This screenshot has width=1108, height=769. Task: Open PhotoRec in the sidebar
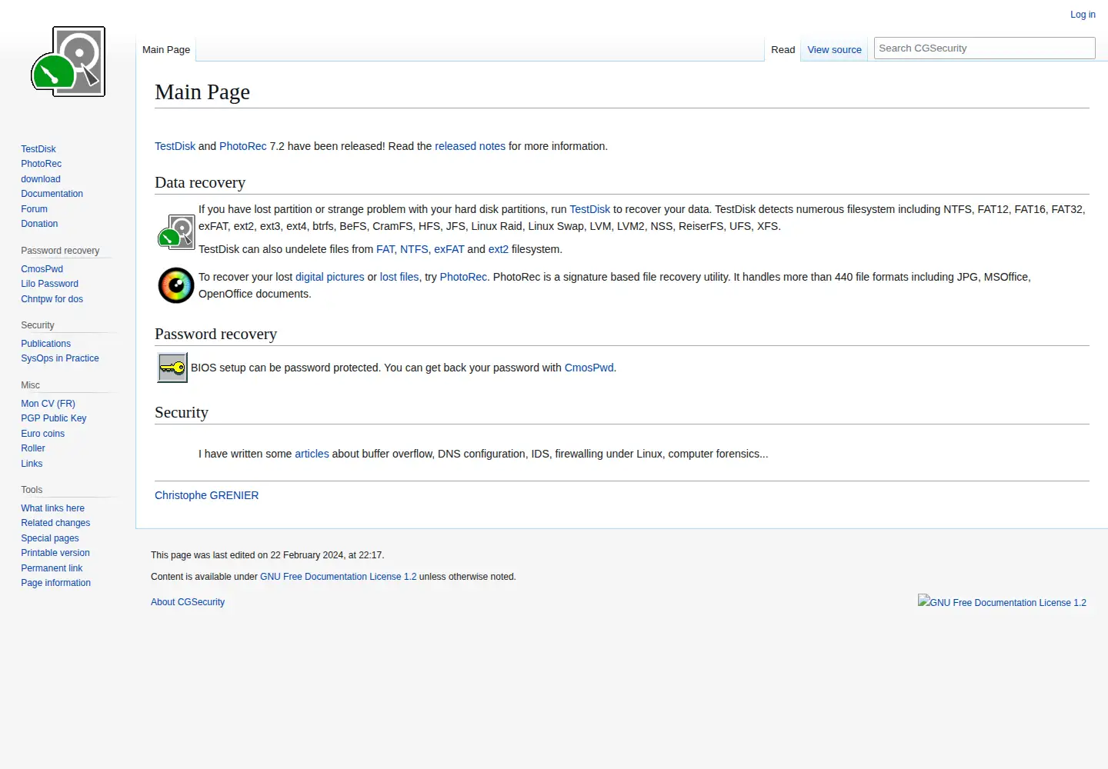pyautogui.click(x=42, y=164)
